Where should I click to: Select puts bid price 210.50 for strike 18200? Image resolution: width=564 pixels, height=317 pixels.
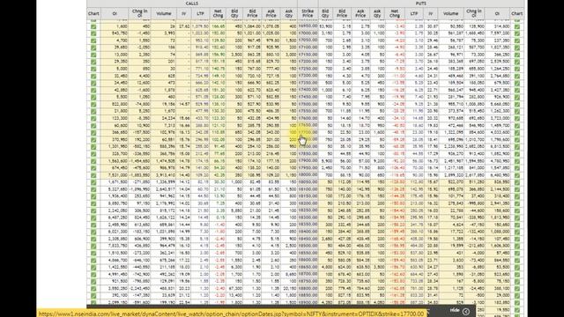click(x=345, y=203)
